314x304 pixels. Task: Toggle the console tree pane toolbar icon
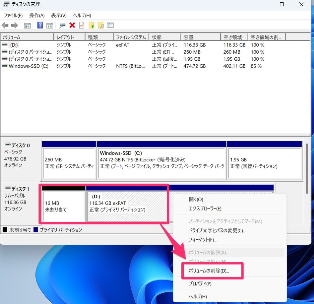point(28,26)
